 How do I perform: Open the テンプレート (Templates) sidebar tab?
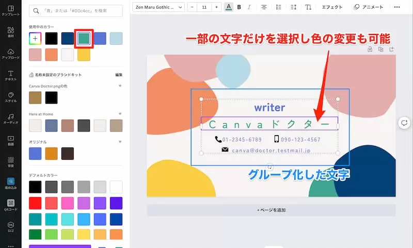(10, 10)
